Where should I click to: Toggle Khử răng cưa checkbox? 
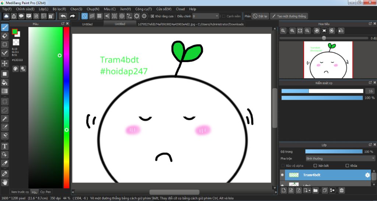click(152, 16)
